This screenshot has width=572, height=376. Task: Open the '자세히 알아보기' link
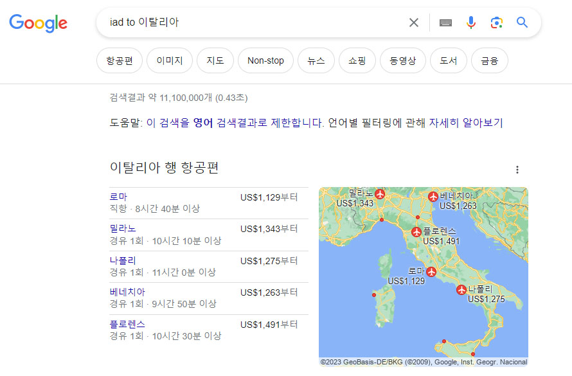pyautogui.click(x=466, y=123)
